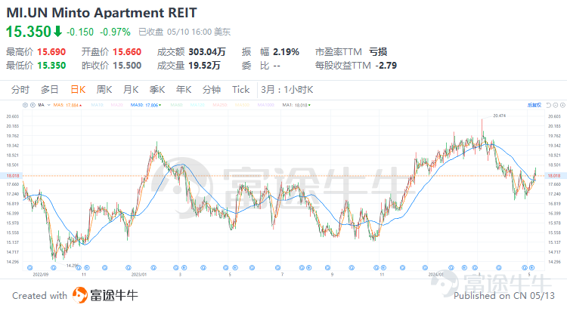
Task: Click the -0.97% percent change value
Action: pos(115,32)
